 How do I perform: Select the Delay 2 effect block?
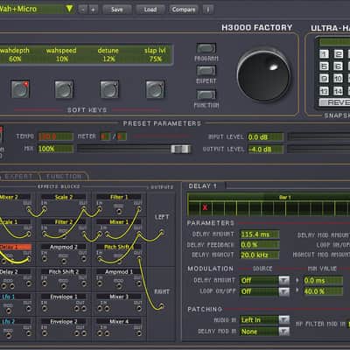(15, 272)
